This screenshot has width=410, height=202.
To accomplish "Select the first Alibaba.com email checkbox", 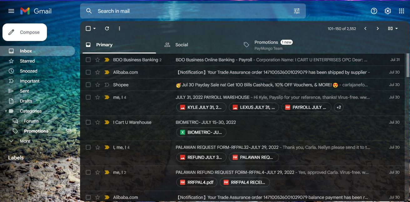I will pos(88,72).
